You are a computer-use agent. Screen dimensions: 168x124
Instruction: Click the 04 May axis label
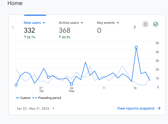point(72,89)
